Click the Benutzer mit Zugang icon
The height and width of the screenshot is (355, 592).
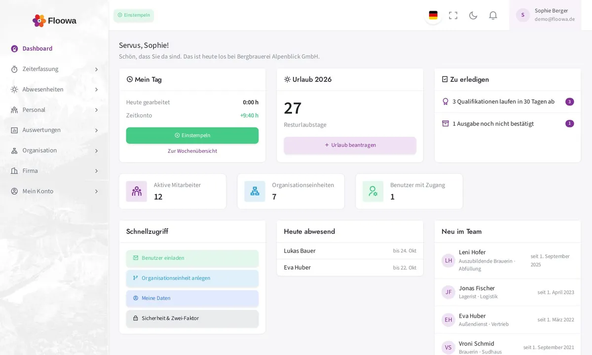point(373,191)
